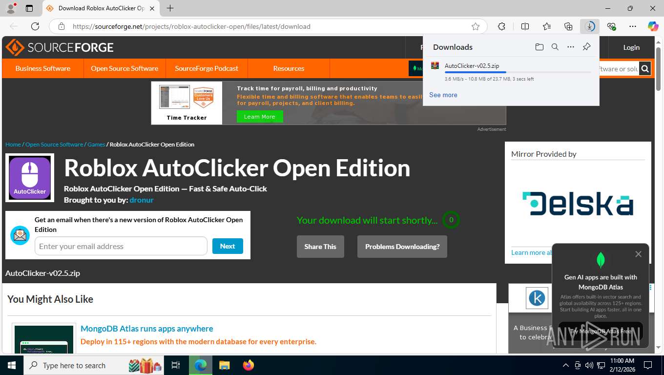Open downloads folder icon in panel

(539, 47)
